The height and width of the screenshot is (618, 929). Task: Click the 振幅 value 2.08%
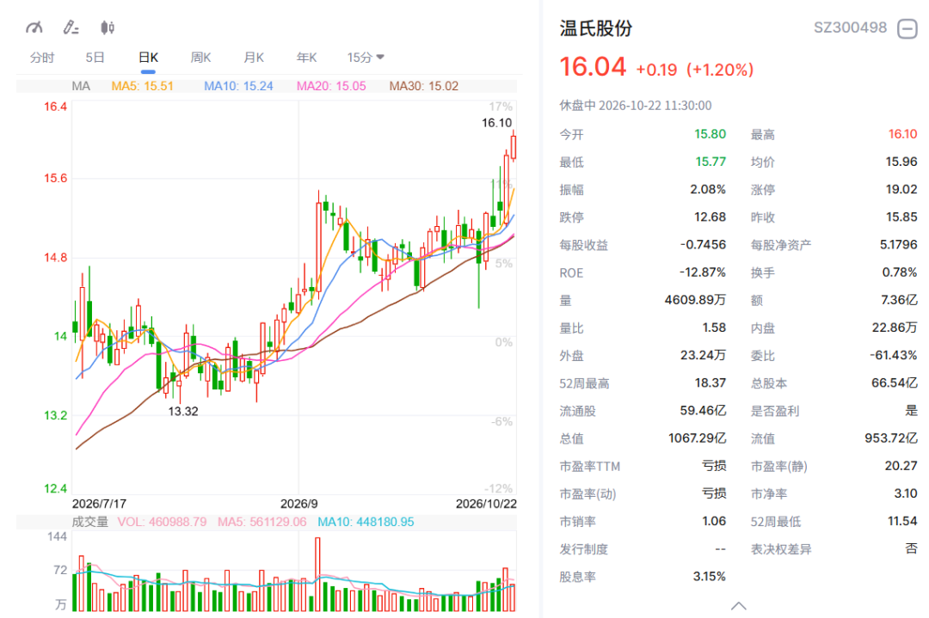pos(708,189)
